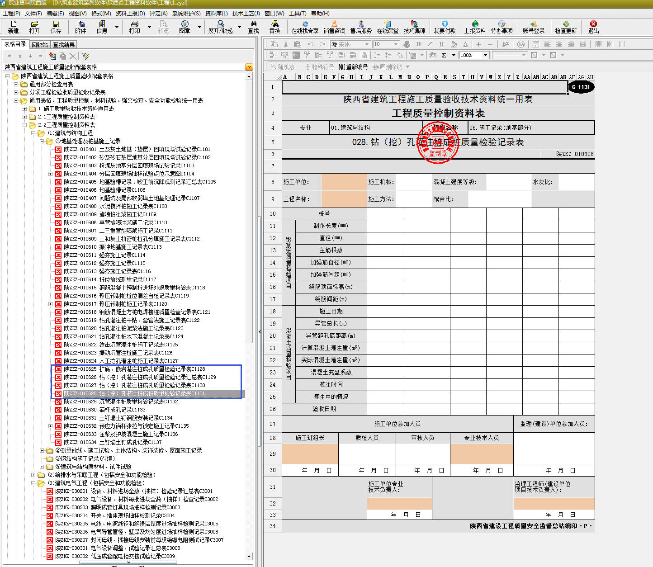Open the 格式(M) menu
The height and width of the screenshot is (567, 653).
(x=101, y=14)
